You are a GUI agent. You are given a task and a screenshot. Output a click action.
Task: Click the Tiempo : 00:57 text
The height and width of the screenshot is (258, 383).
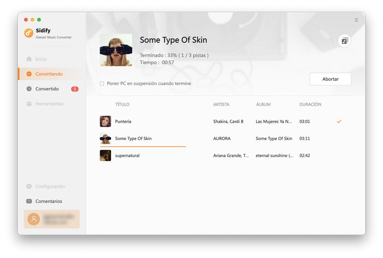click(x=157, y=63)
